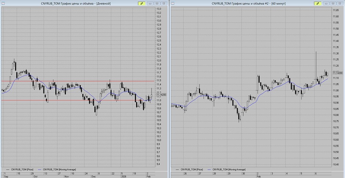
Task: Click the yellow link icon in the 60 минут chart window
Action: [318, 3]
